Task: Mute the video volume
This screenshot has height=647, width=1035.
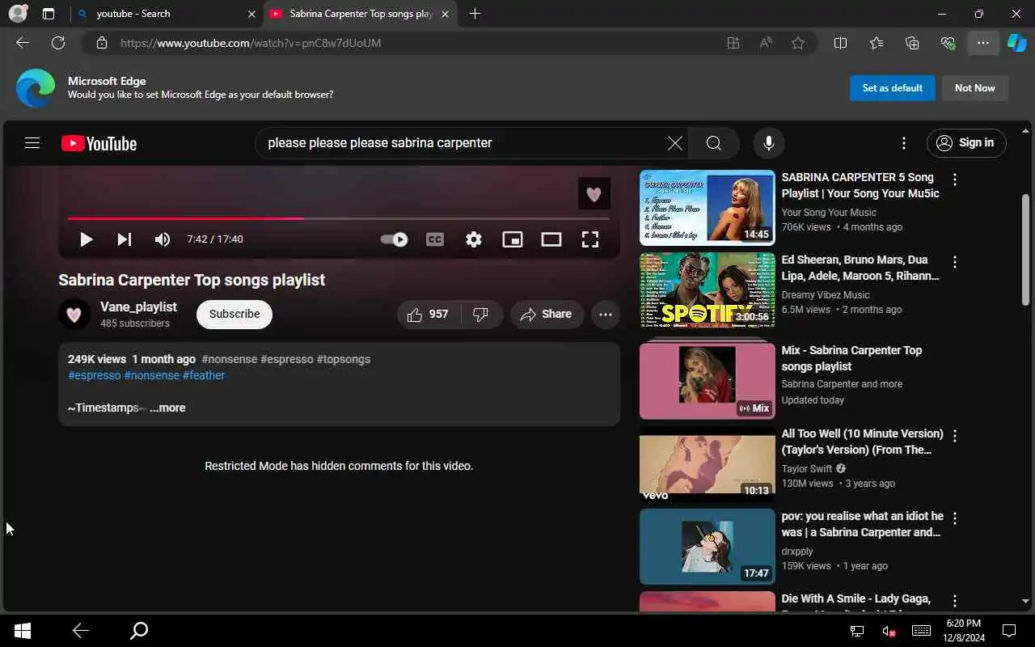Action: tap(163, 239)
